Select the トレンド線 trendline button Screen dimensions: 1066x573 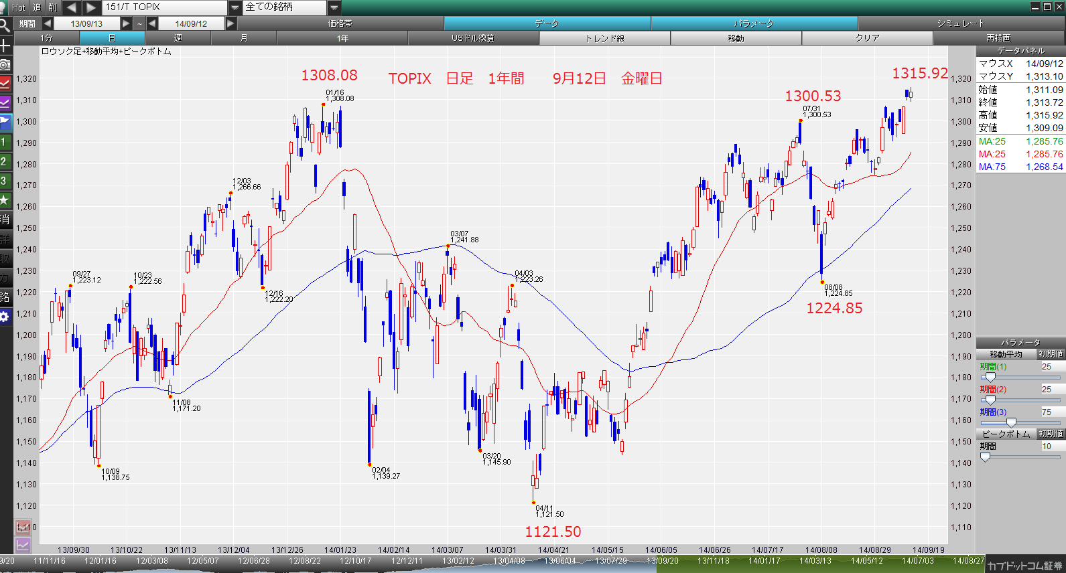pos(605,38)
